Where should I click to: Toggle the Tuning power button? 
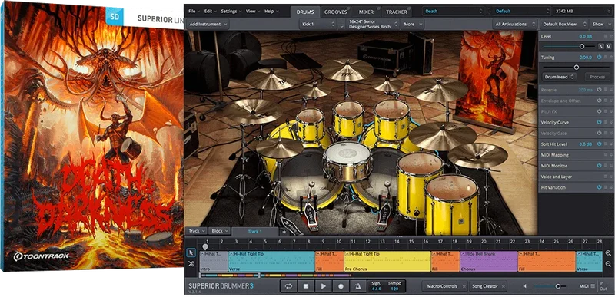600,57
